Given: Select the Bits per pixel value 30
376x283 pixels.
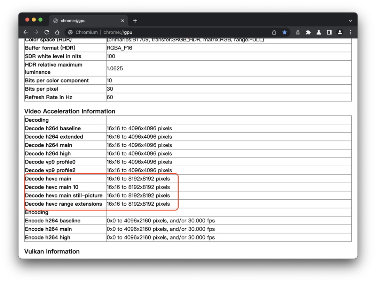Looking at the screenshot, I should coord(110,89).
